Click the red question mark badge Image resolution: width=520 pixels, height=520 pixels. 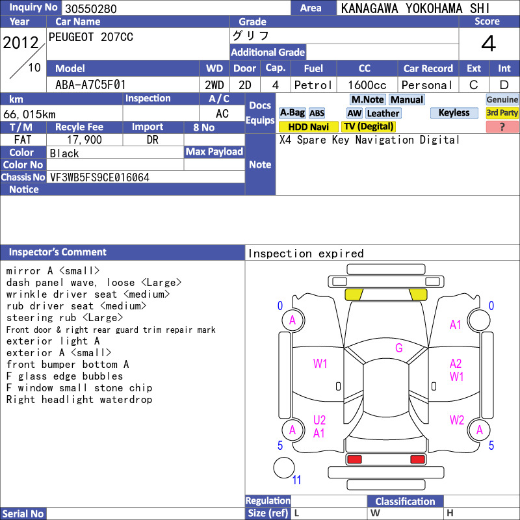502,127
